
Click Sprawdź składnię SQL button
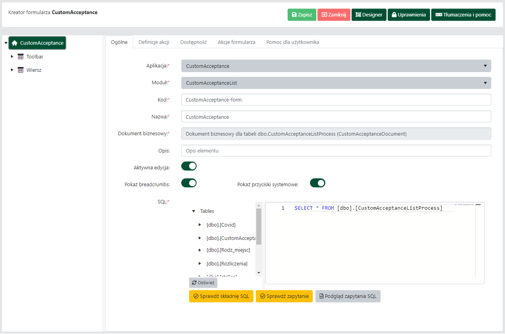(221, 296)
